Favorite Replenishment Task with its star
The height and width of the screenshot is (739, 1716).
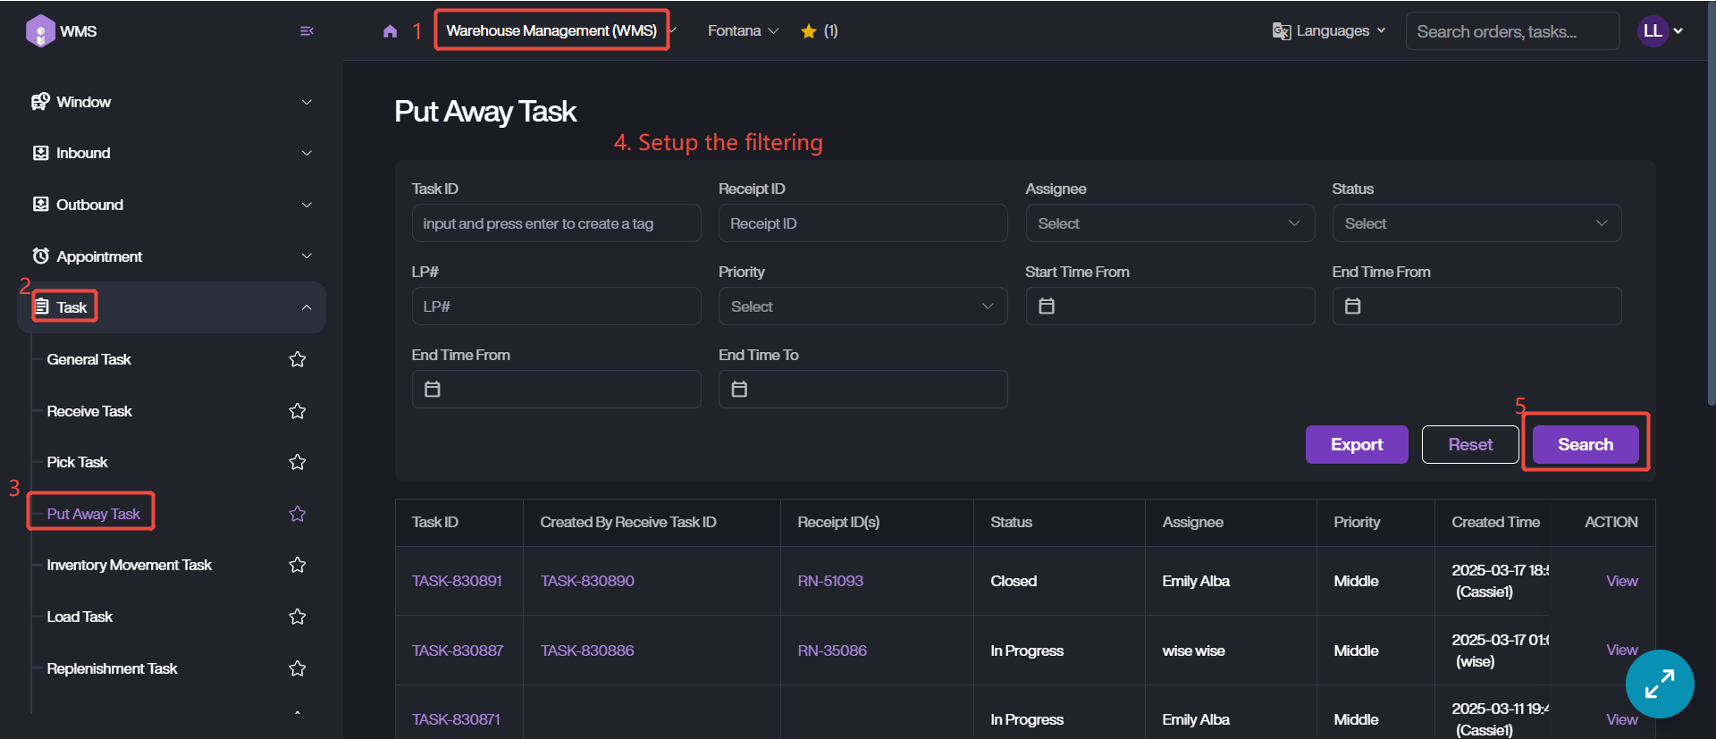pyautogui.click(x=298, y=668)
